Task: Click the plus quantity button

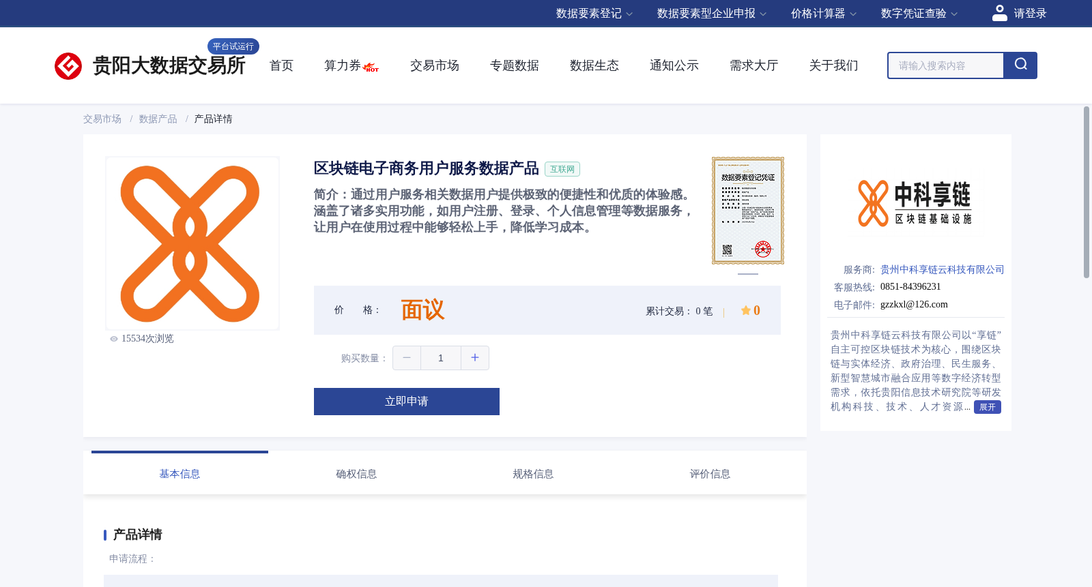Action: pos(475,358)
